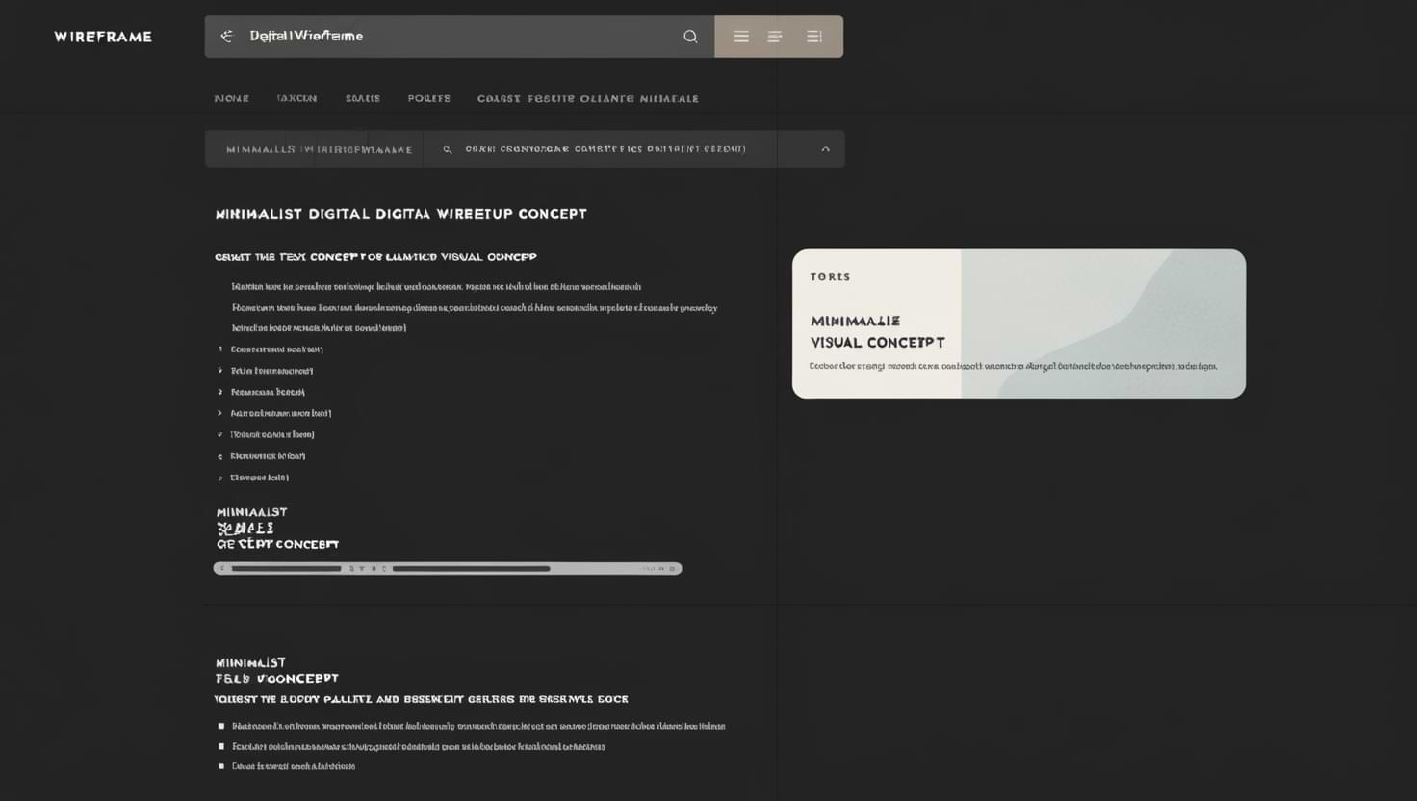
Task: Toggle the checkmark beside the fifth list item
Action: 220,435
